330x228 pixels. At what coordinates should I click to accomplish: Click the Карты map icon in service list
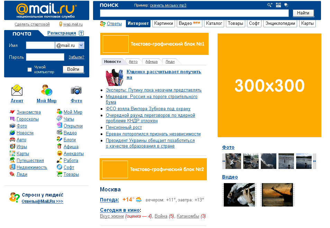pos(12,153)
